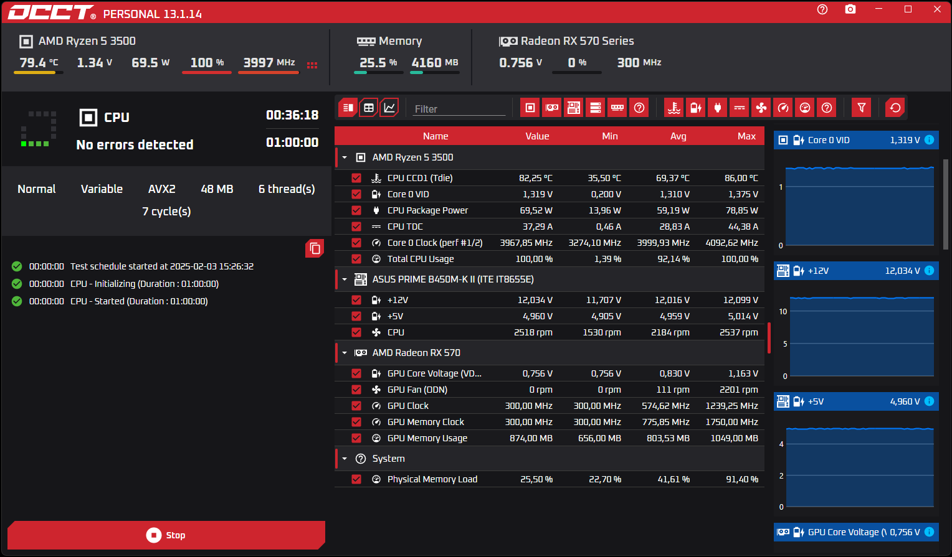Click the graph panel vertical scrollbar
Viewport: 952px width, 557px height.
946,204
